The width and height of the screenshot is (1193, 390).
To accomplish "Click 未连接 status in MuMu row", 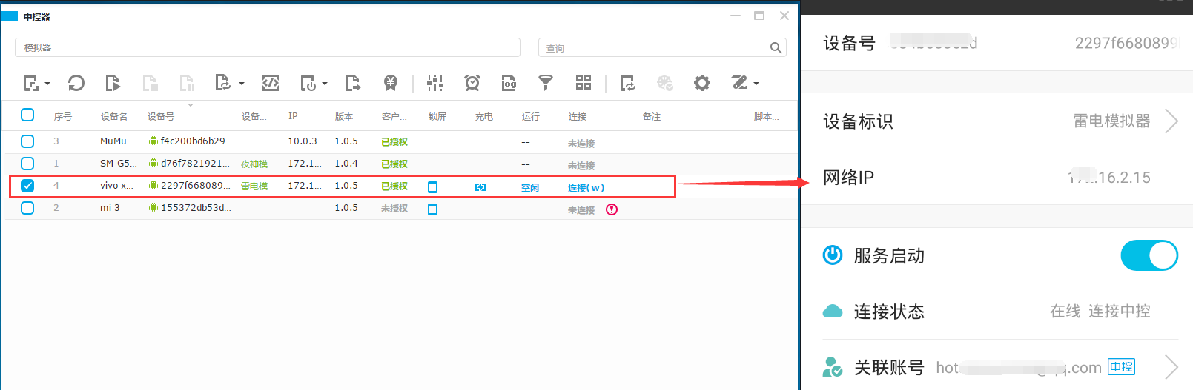I will [581, 143].
